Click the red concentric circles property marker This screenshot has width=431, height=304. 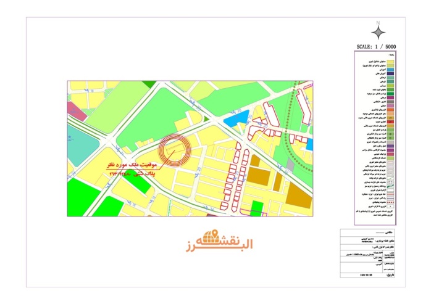click(x=174, y=150)
